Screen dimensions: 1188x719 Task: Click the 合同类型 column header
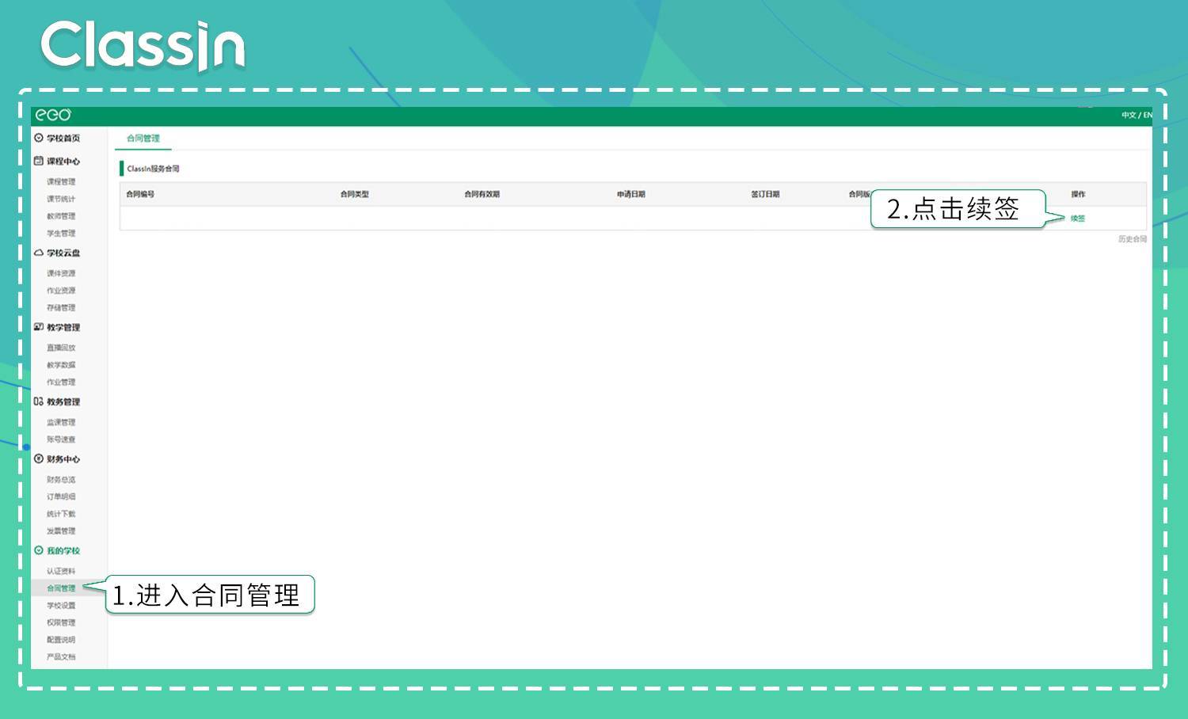tap(355, 194)
